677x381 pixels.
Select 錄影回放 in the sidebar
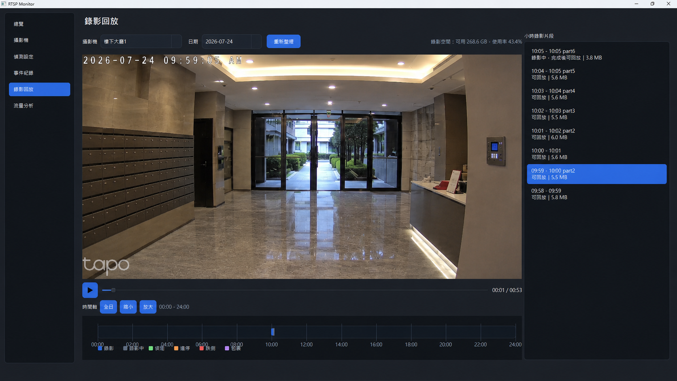39,89
